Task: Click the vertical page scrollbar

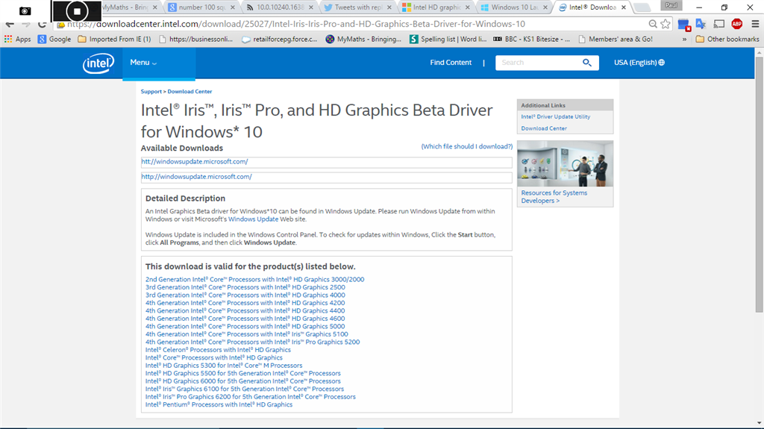Action: click(759, 185)
